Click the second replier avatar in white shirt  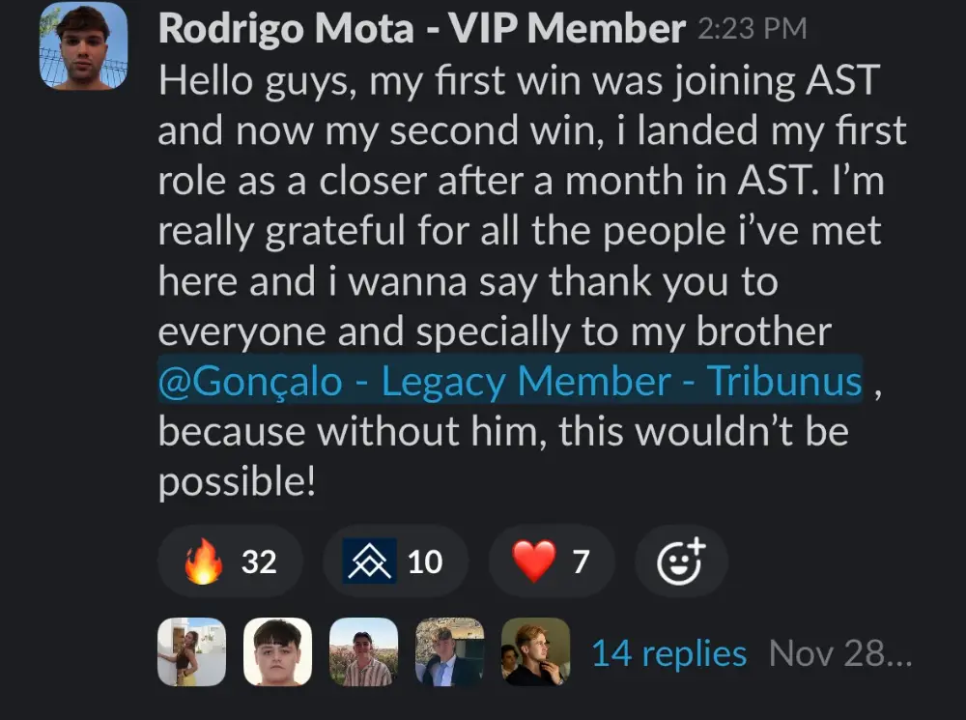[x=277, y=652]
